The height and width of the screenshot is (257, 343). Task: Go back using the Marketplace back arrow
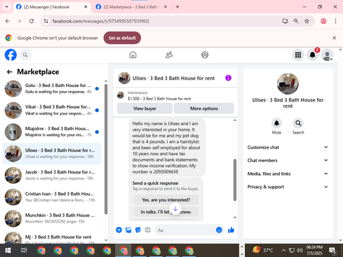click(x=10, y=72)
